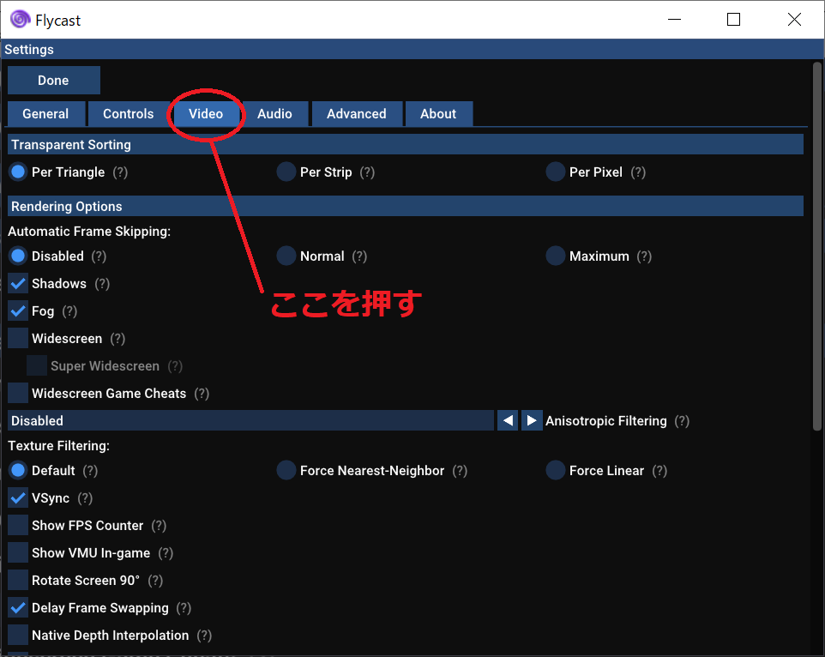Click the settings vertical scrollbar
This screenshot has width=825, height=657.
817,247
